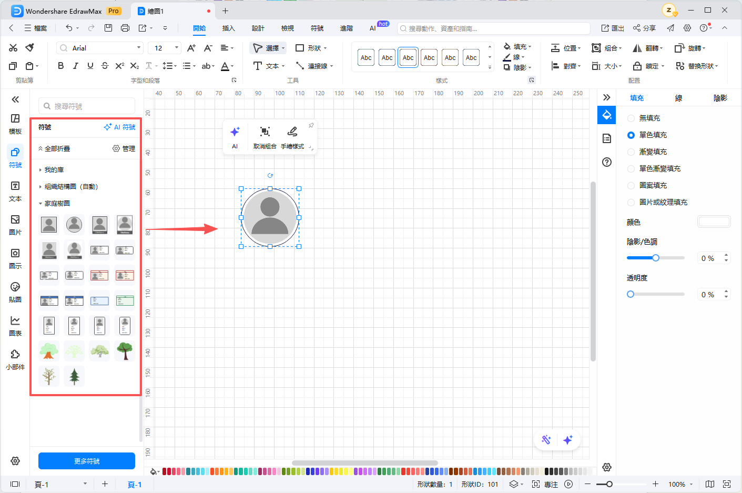Click the More Symbols (更多符號) button
This screenshot has height=493, width=742.
pyautogui.click(x=87, y=461)
